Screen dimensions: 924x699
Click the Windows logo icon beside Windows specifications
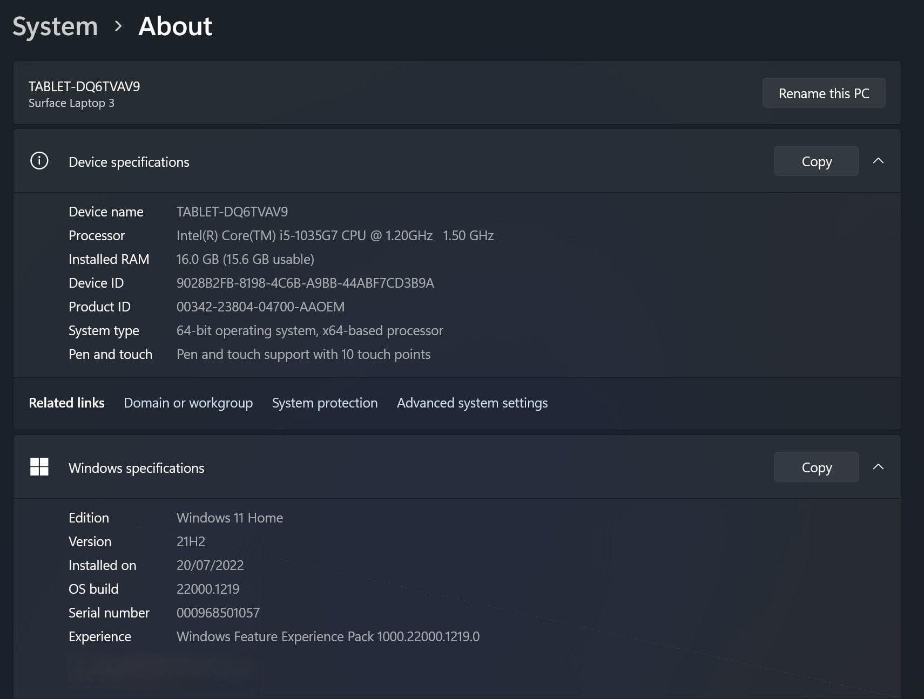point(39,467)
